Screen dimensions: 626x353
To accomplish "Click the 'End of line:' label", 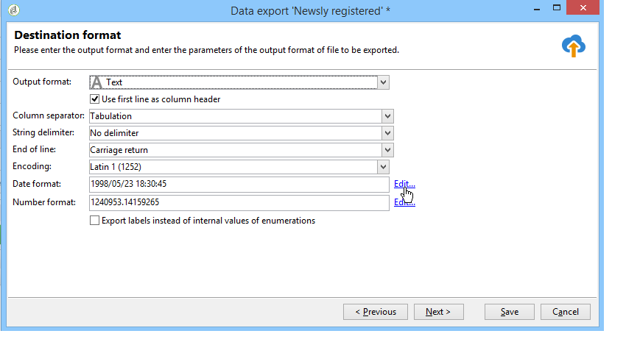I will coord(35,149).
